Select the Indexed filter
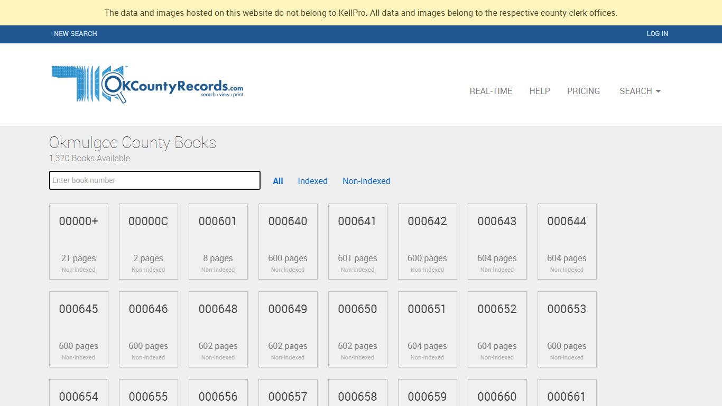722x406 pixels. click(x=312, y=181)
